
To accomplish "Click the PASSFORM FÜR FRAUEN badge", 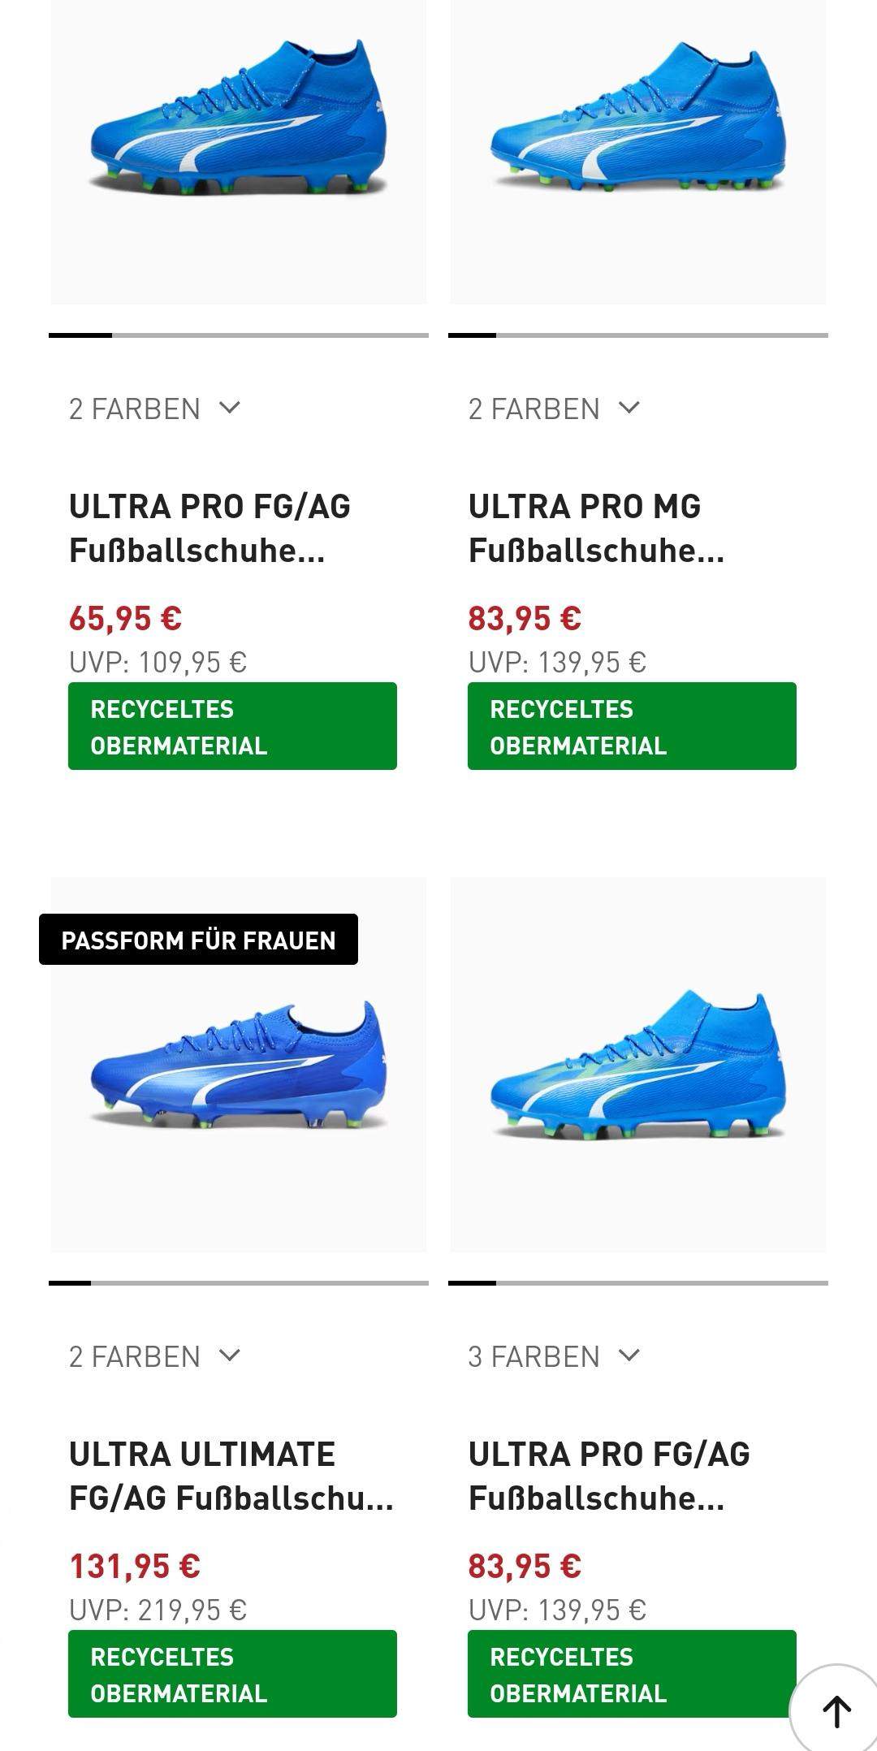I will tap(198, 940).
